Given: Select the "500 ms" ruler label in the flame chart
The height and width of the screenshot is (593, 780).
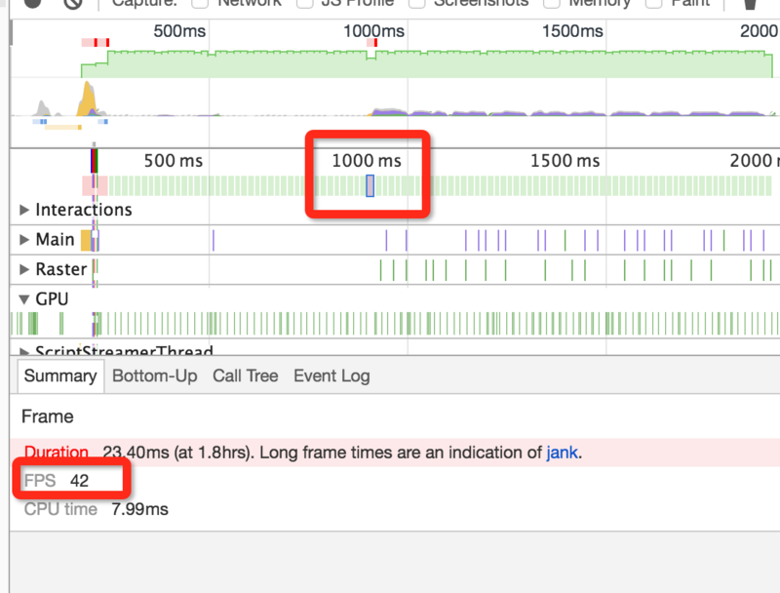Looking at the screenshot, I should click(174, 161).
